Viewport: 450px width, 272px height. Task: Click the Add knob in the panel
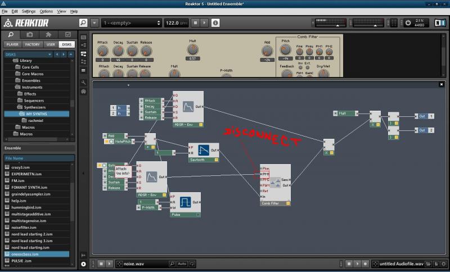[267, 51]
